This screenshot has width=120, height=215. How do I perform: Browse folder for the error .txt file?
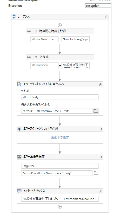96,111
